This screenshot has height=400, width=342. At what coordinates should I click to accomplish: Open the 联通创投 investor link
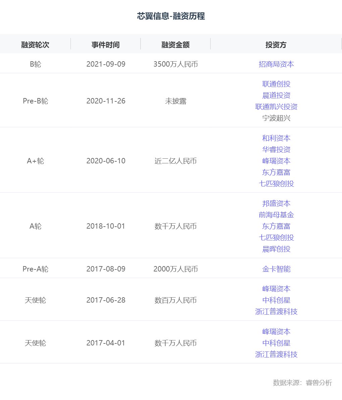[x=276, y=84]
